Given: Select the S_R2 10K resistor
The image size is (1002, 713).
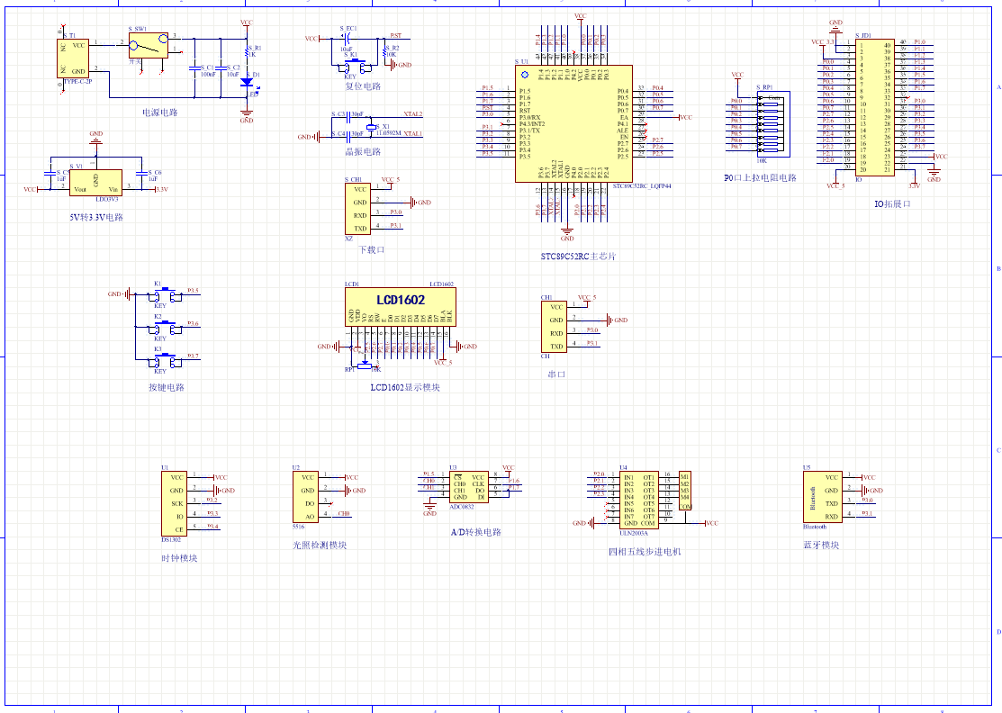Looking at the screenshot, I should [x=384, y=50].
